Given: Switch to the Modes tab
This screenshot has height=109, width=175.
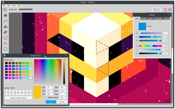Looking at the screenshot, I should click(144, 18).
